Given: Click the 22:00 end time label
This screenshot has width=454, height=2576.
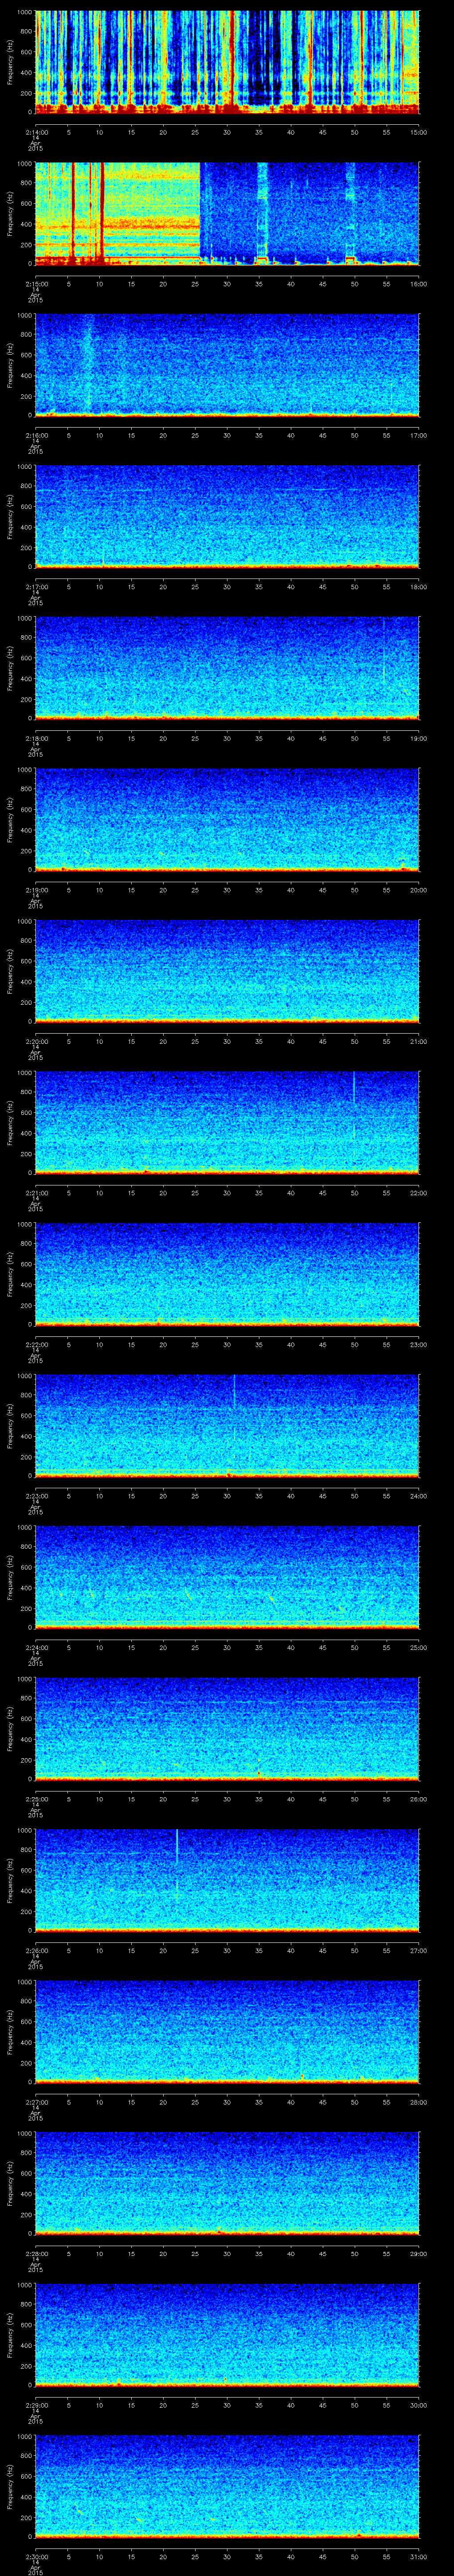Looking at the screenshot, I should pyautogui.click(x=418, y=1193).
